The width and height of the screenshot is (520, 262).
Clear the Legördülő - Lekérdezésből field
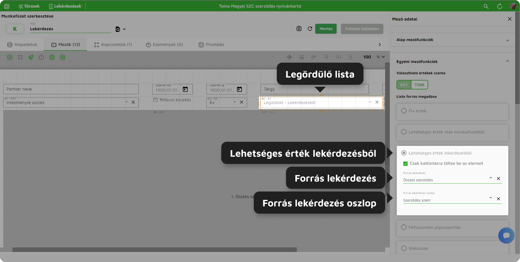(377, 102)
